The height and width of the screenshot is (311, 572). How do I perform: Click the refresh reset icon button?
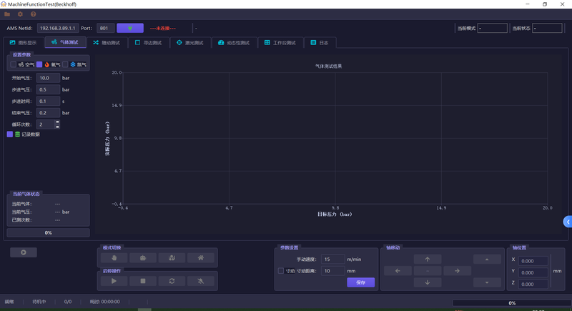[172, 281]
